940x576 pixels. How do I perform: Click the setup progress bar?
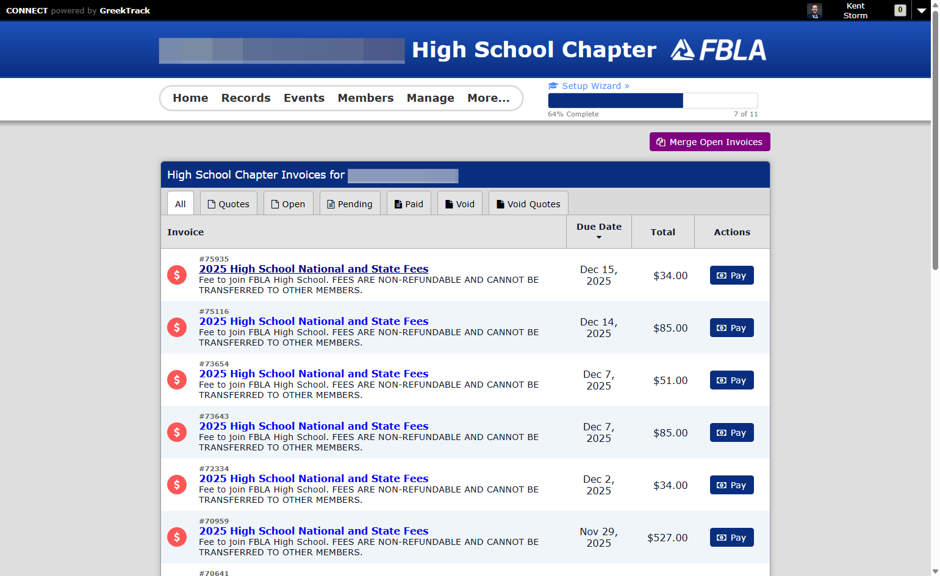click(x=653, y=101)
